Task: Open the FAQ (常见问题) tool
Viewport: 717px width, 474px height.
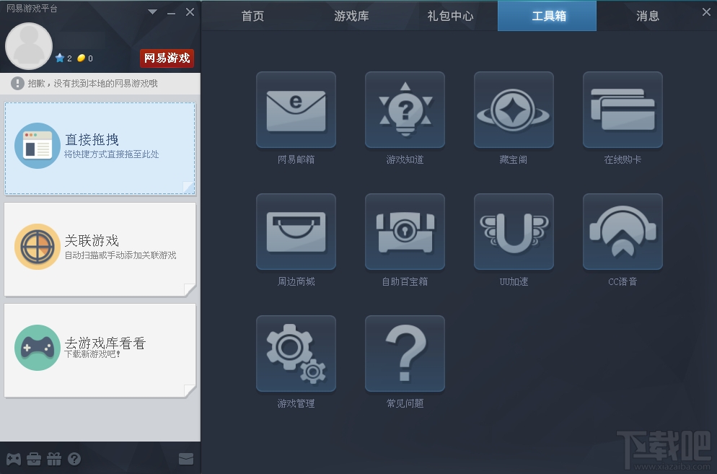Action: pyautogui.click(x=405, y=353)
